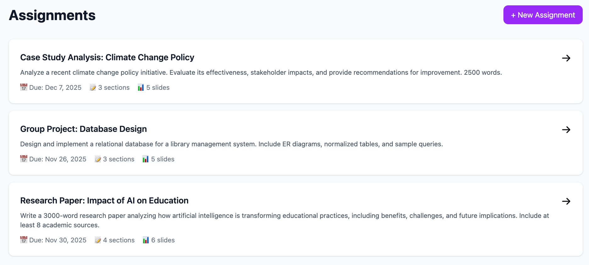Click notepad icon beside 4 sections
The height and width of the screenshot is (265, 589).
click(98, 240)
